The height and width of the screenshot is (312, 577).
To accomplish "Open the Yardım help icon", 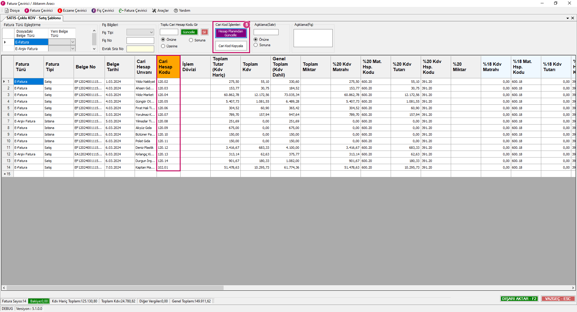I will click(176, 10).
